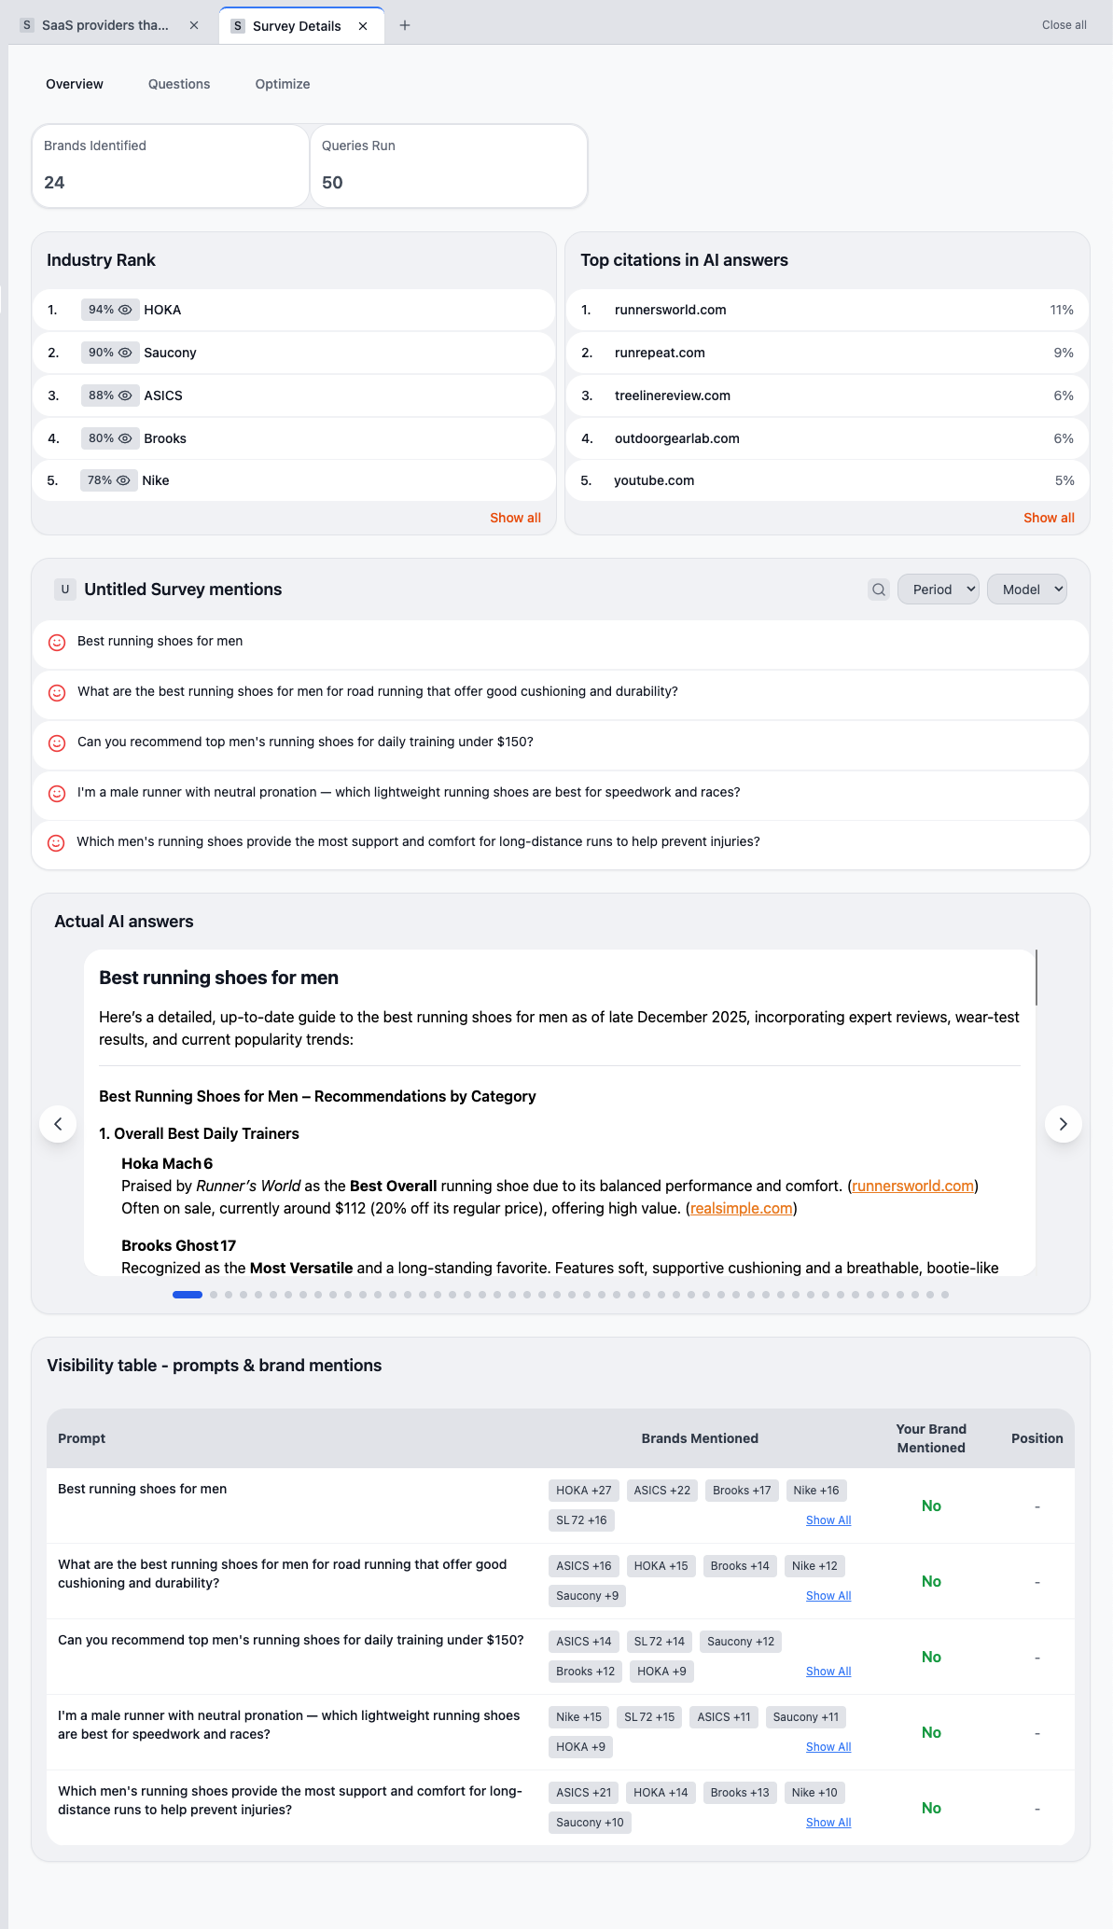Viewport: 1113px width, 1929px height.
Task: Click the smiley icon on the under $150 prompt
Action: point(56,743)
